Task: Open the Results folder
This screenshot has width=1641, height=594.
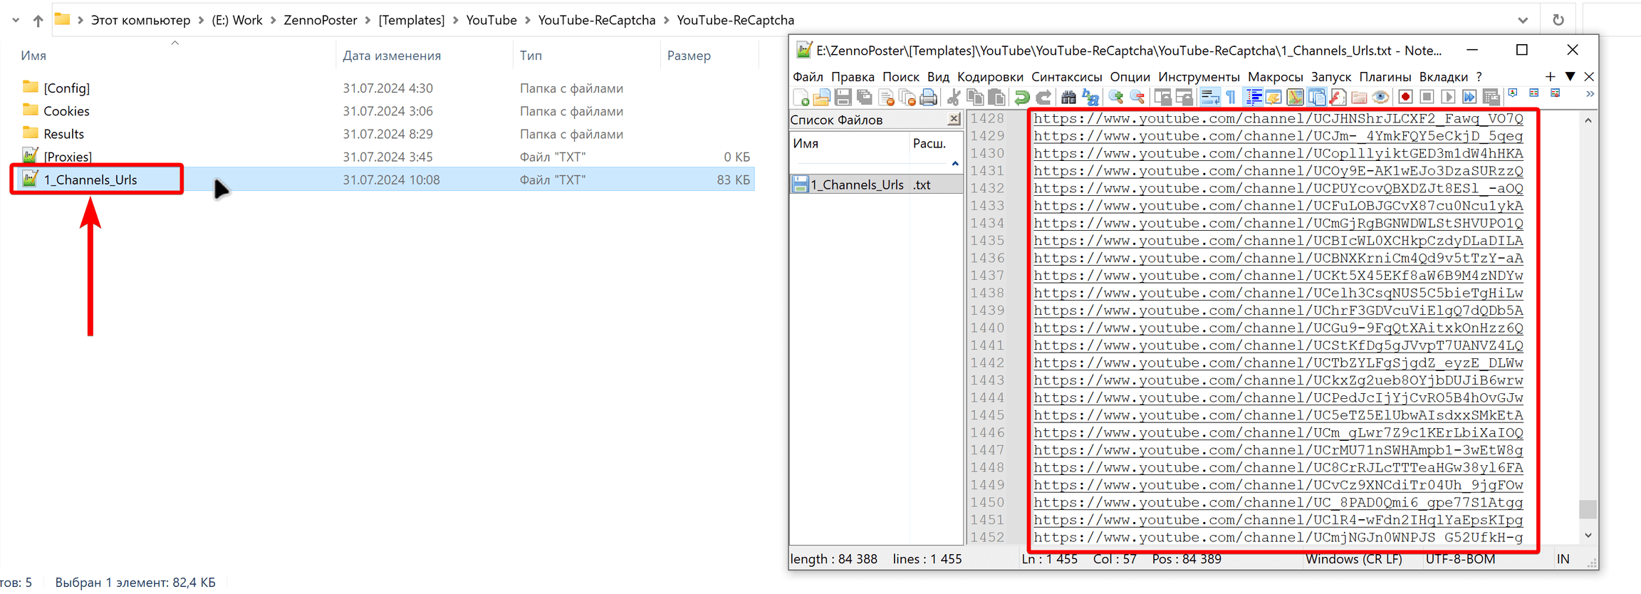Action: click(x=63, y=134)
